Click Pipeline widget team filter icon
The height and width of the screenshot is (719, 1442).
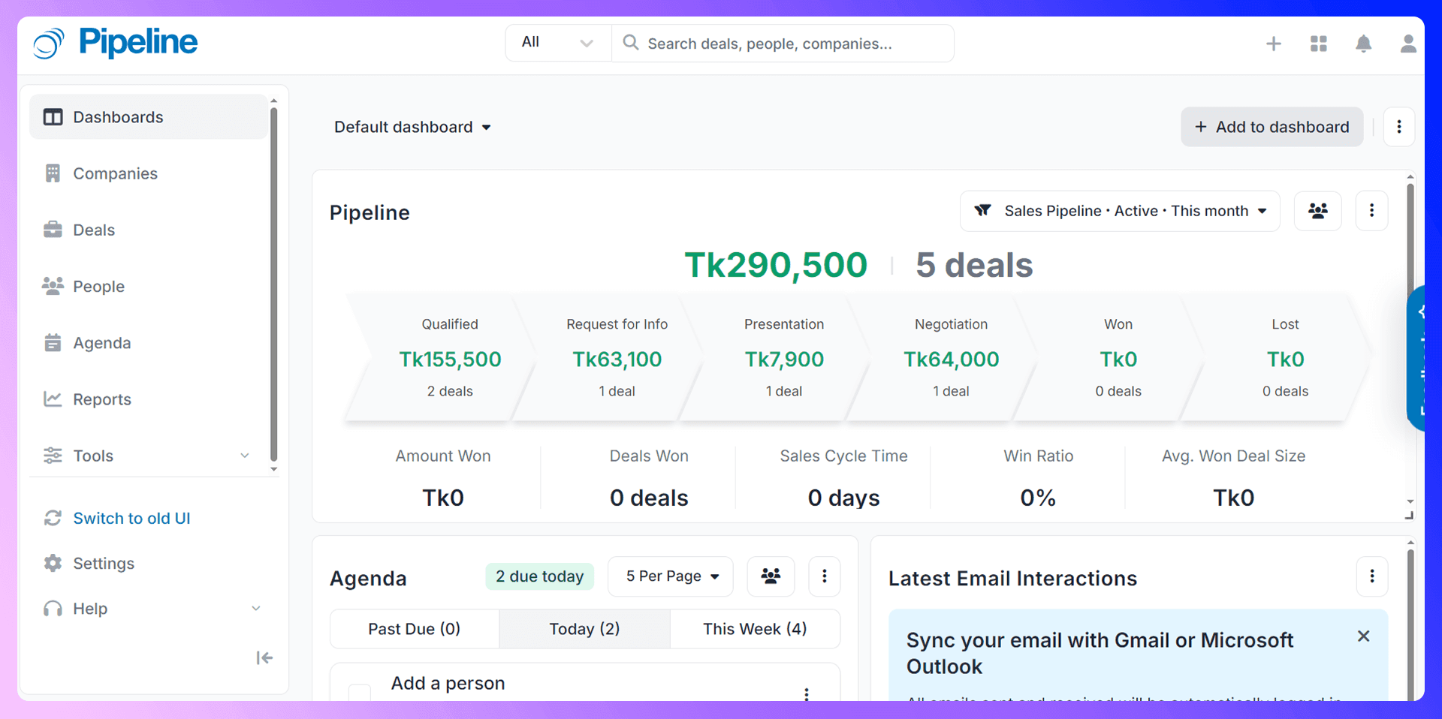[1318, 211]
